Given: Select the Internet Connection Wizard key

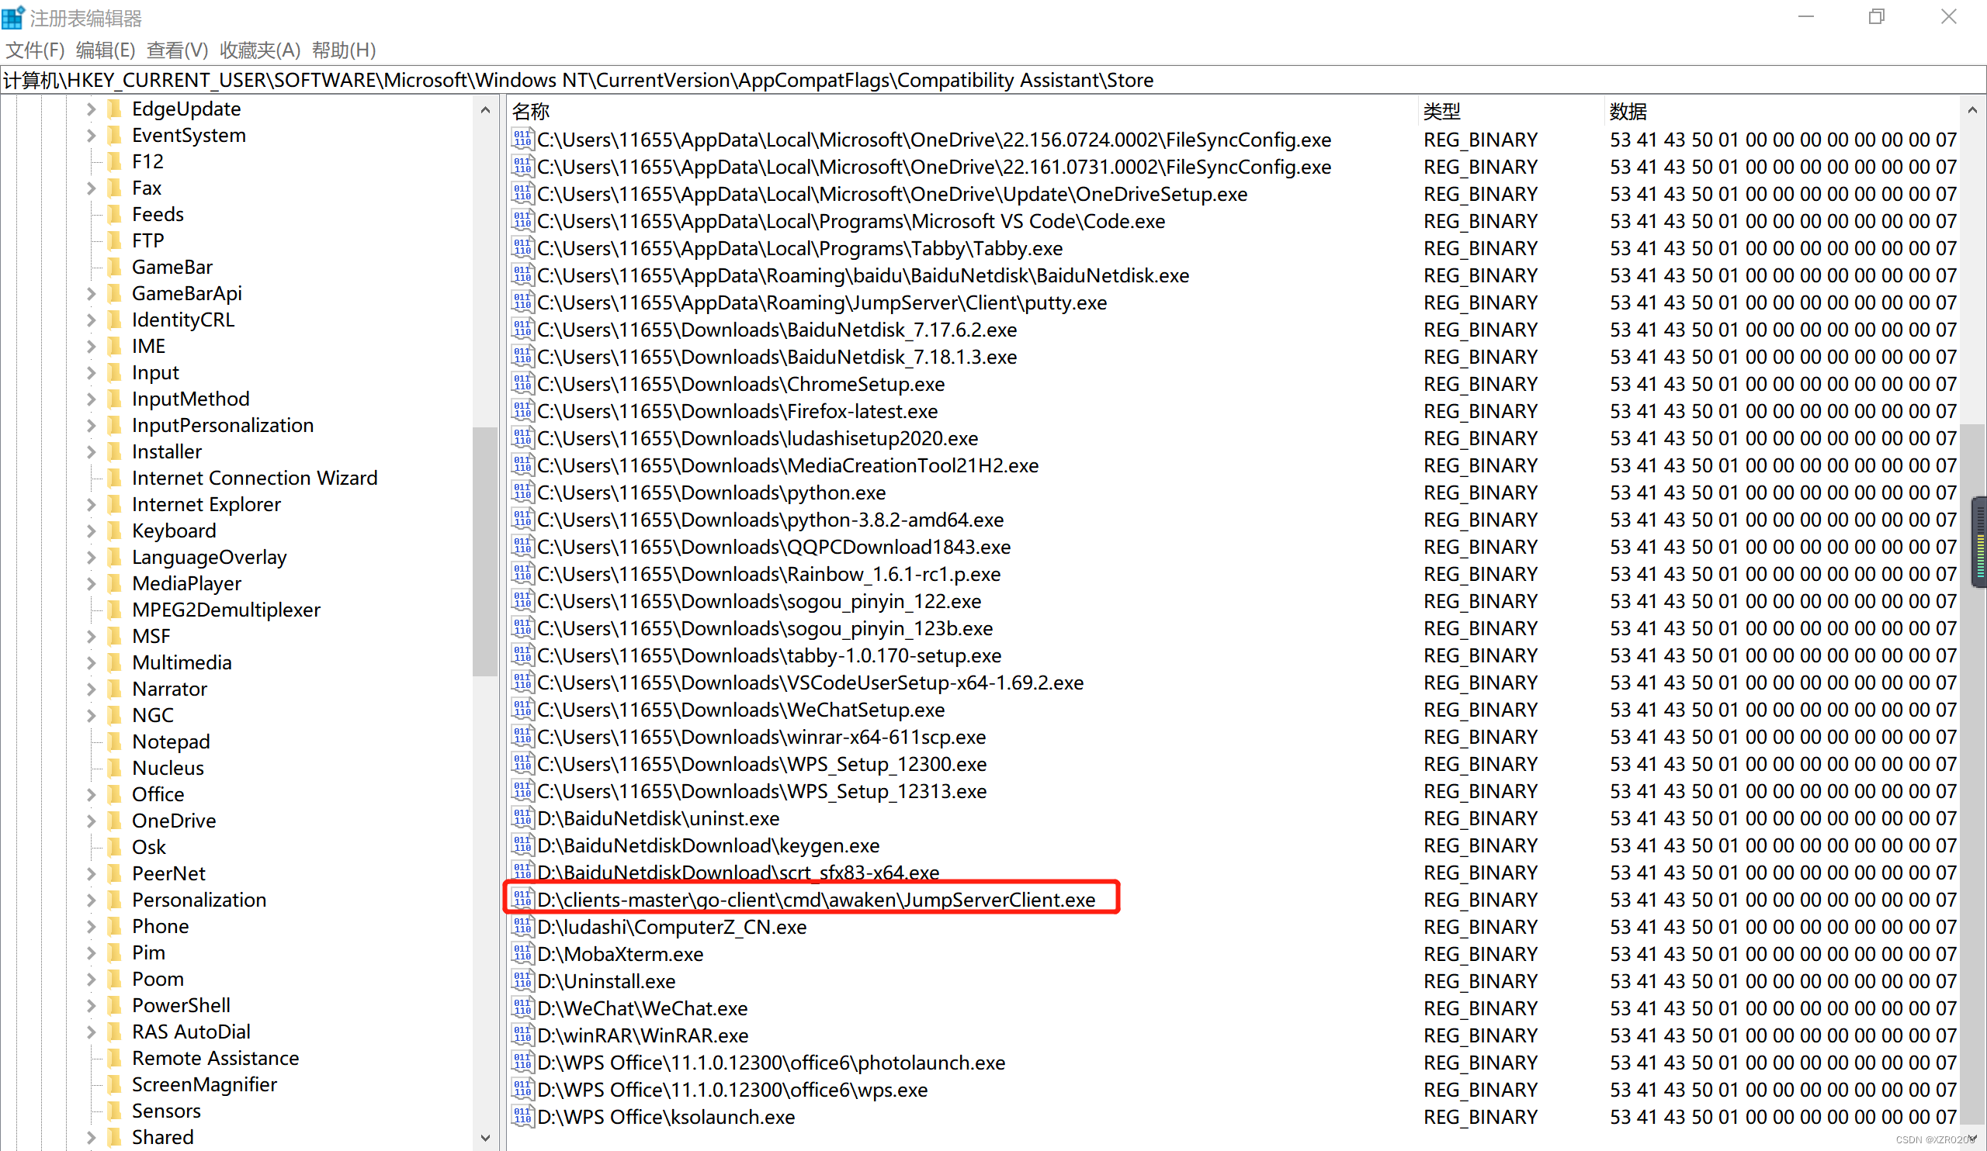Looking at the screenshot, I should click(254, 479).
